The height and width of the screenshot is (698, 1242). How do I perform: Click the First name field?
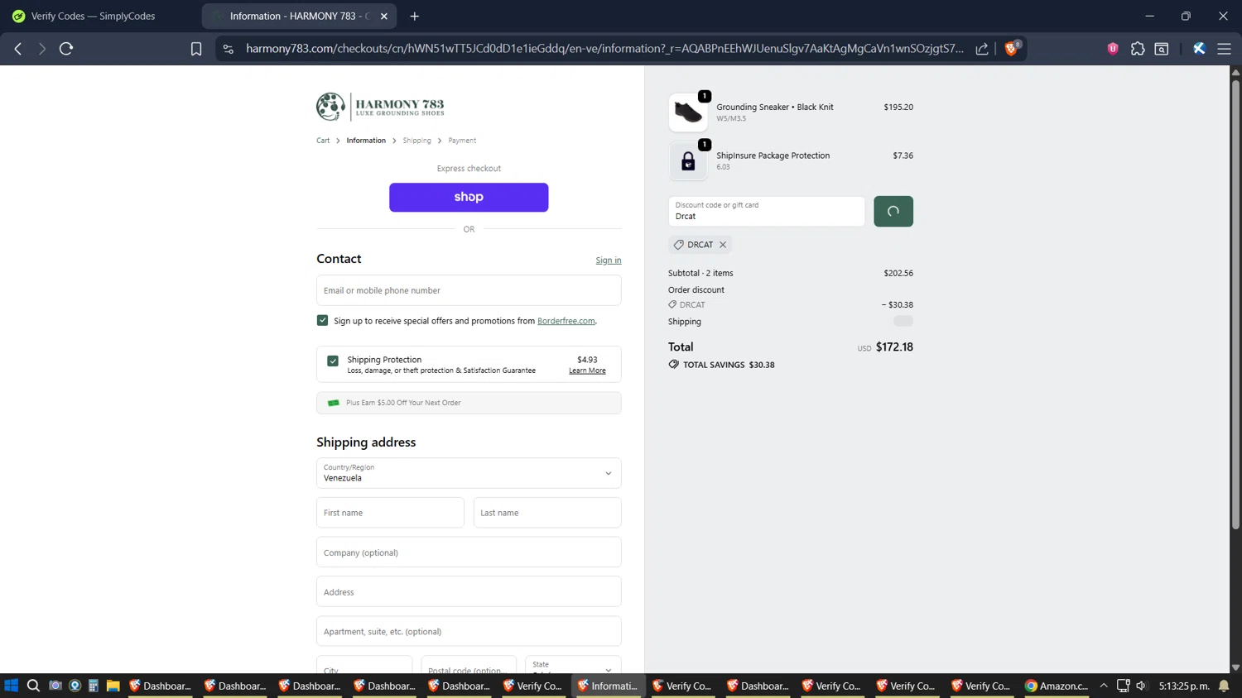click(x=390, y=513)
